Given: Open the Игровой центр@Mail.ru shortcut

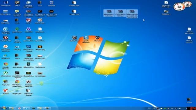Looking at the screenshot, I should coord(28,4).
